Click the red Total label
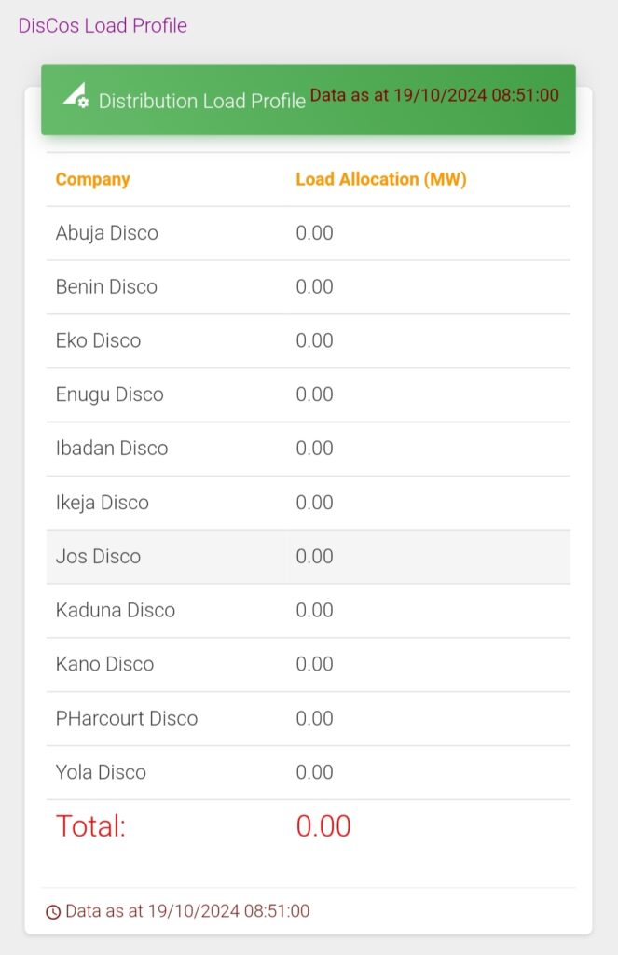The width and height of the screenshot is (618, 955). coord(90,826)
